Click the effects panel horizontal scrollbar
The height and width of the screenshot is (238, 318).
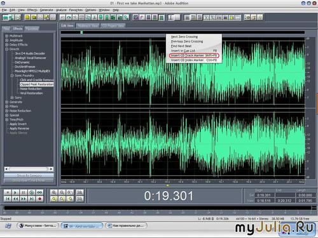click(x=29, y=169)
